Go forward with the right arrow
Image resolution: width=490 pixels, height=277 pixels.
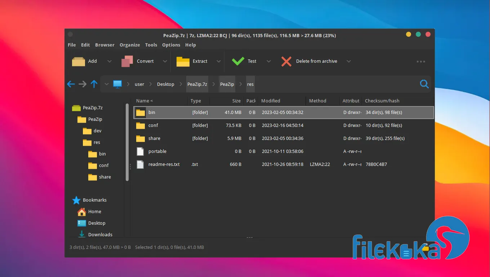(x=83, y=84)
